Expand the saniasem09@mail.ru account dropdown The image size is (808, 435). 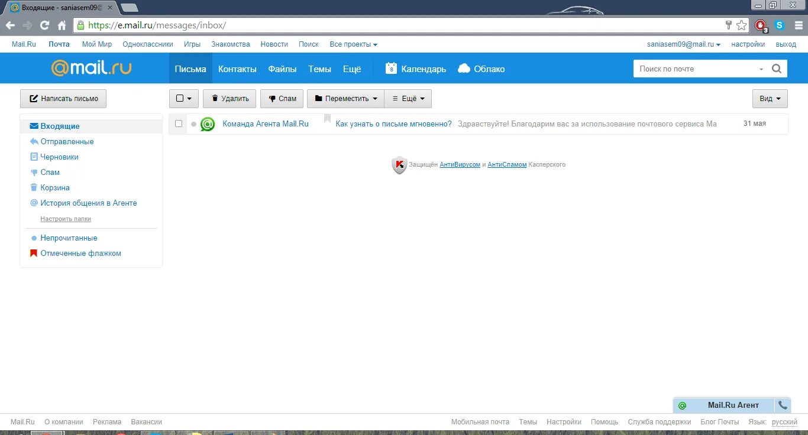pyautogui.click(x=684, y=44)
